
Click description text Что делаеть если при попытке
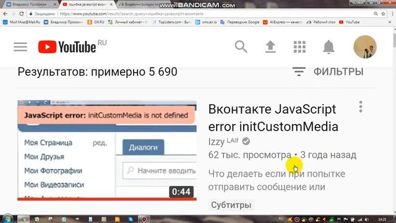click(277, 174)
